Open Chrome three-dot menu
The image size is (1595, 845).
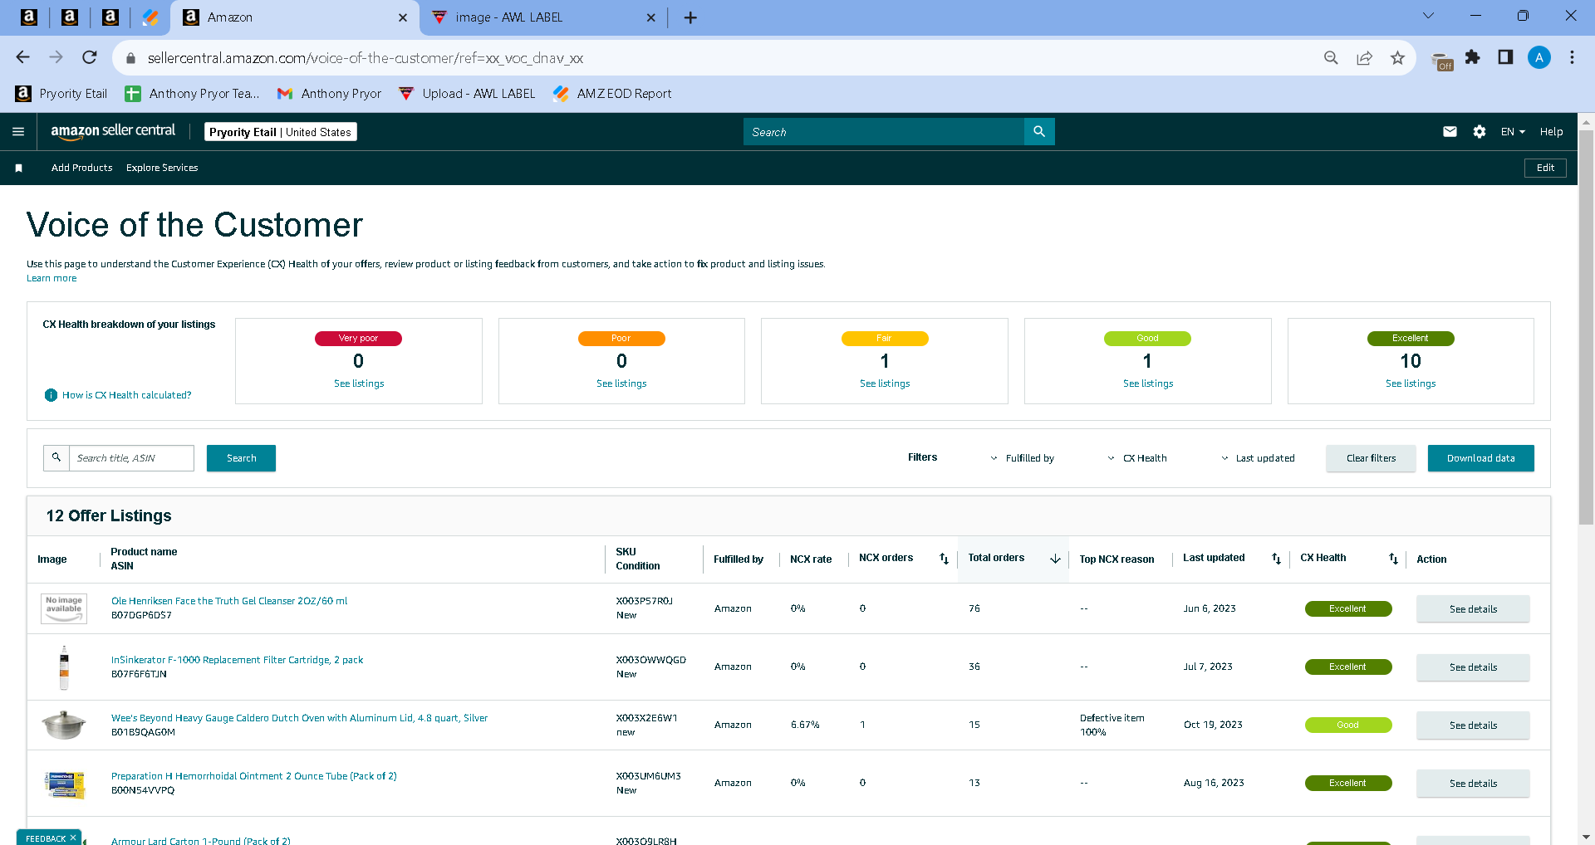click(1572, 57)
